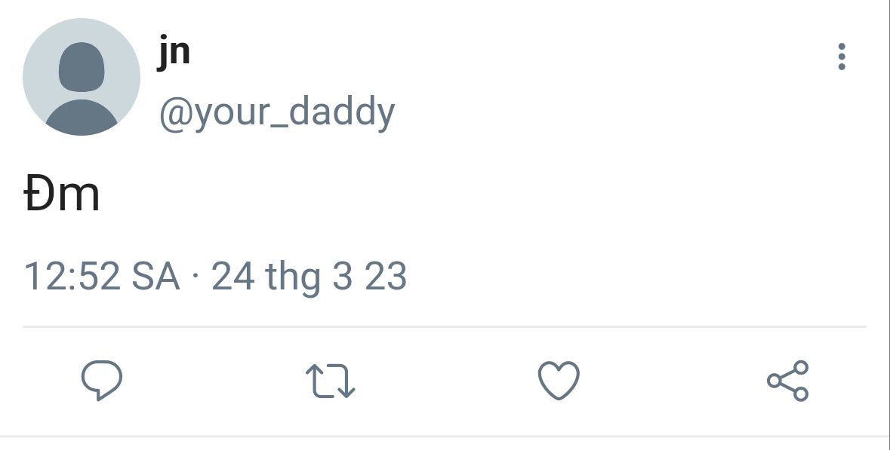This screenshot has height=450, width=890.
Task: Click the three-dot more options icon
Action: [x=842, y=57]
